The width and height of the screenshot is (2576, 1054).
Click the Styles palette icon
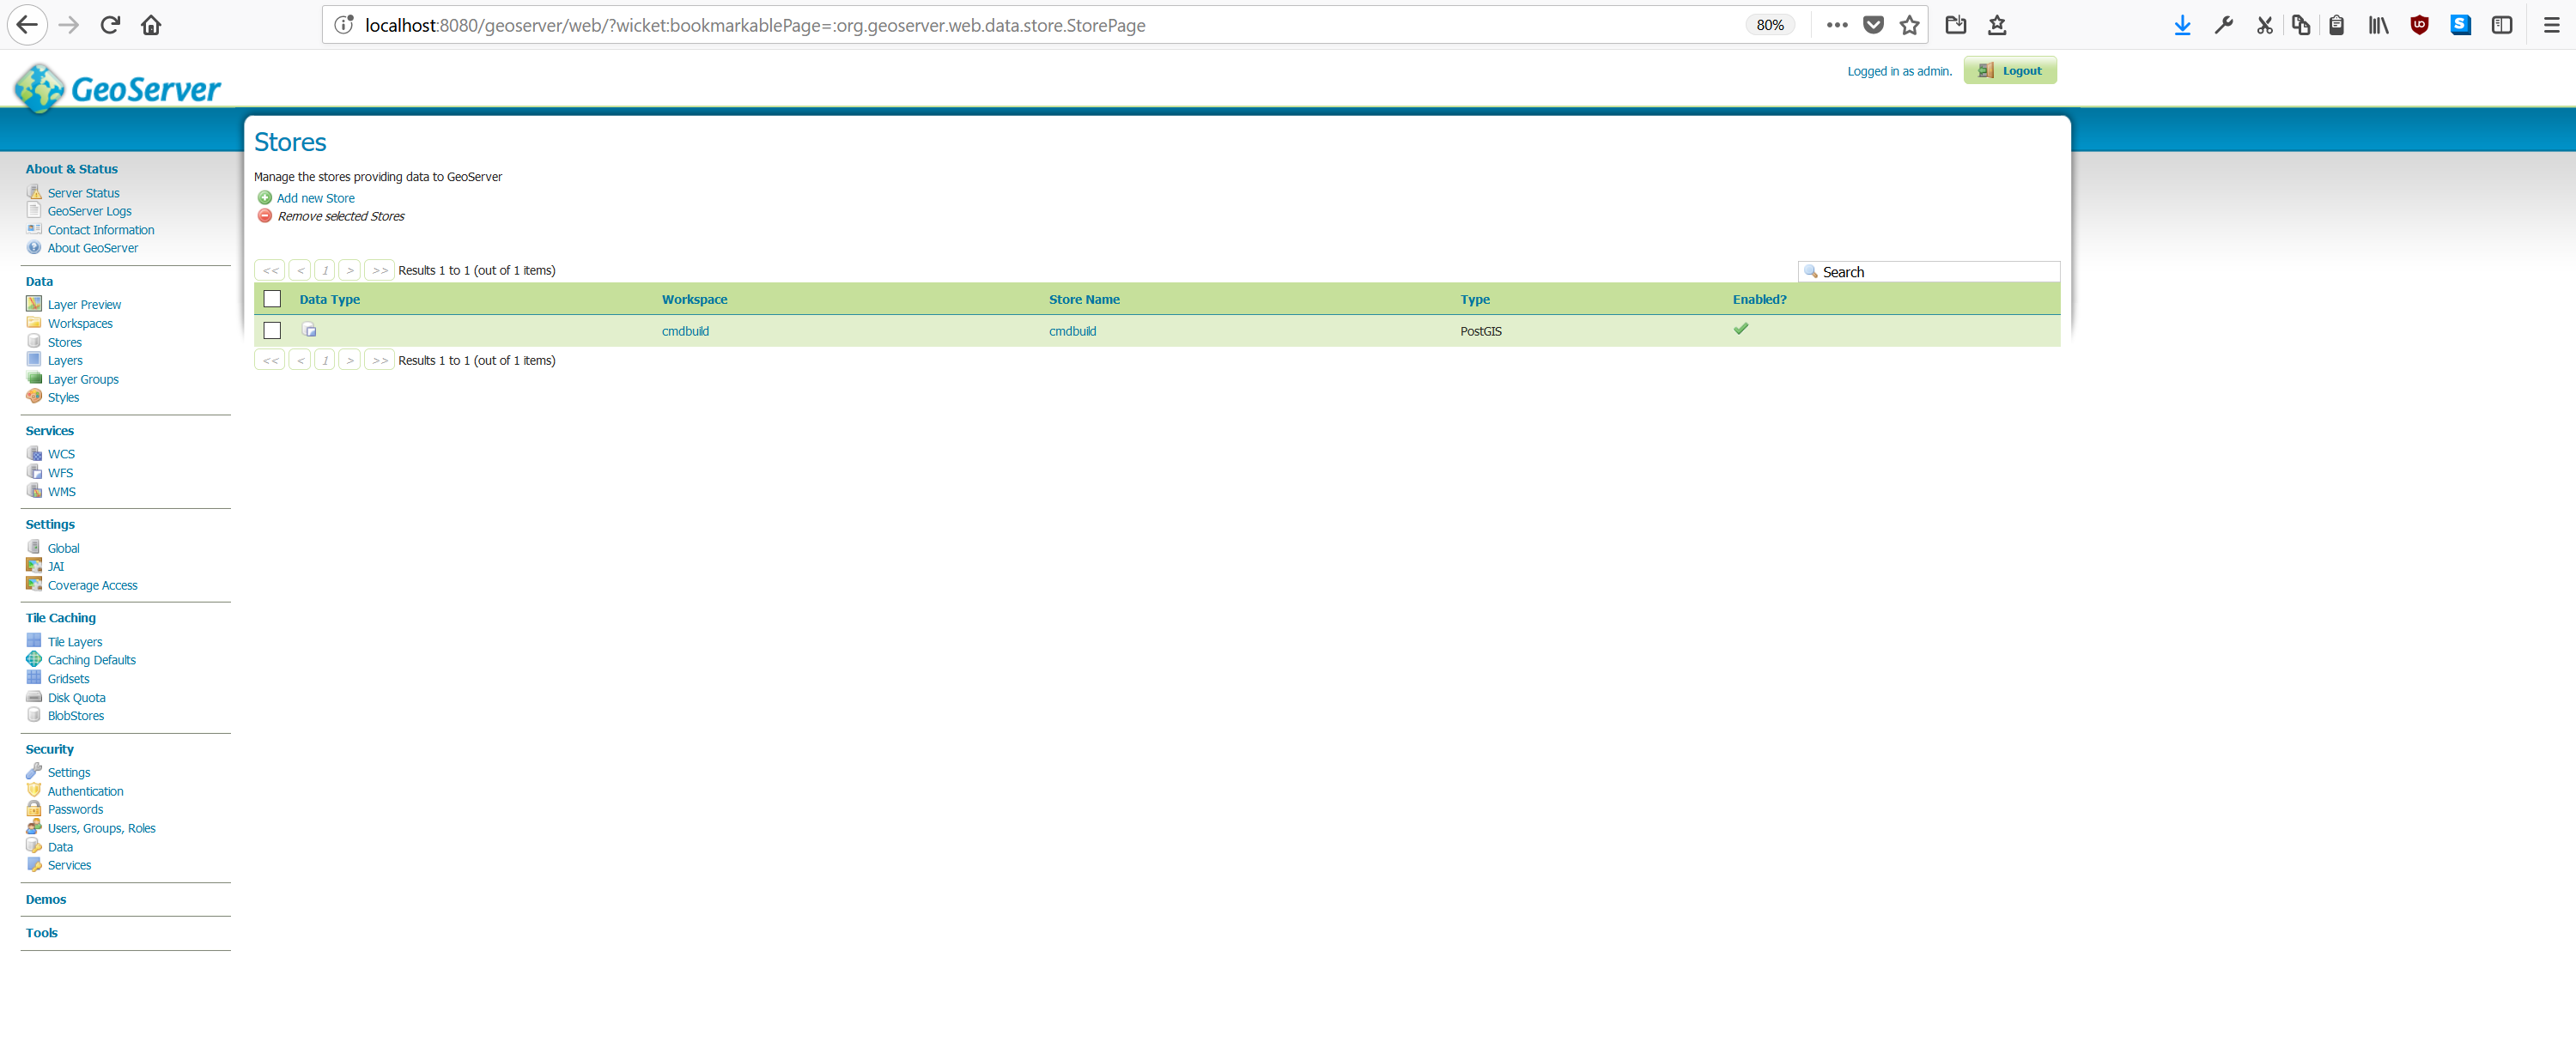click(x=34, y=397)
